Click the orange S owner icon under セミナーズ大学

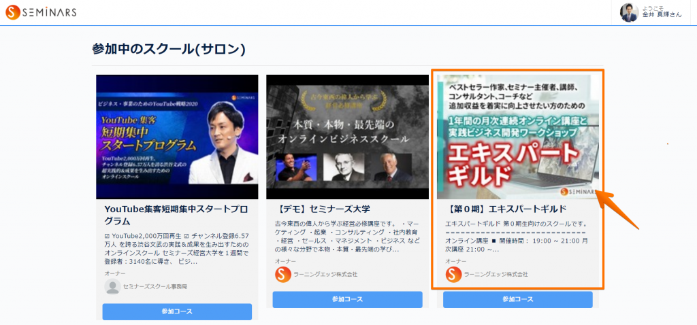[282, 275]
